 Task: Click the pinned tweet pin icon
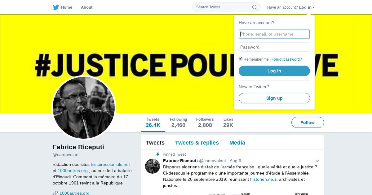157,154
